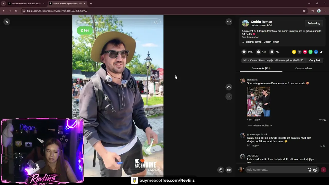The height and width of the screenshot is (185, 329).
Task: Open the Codrin Roman profile name link
Action: coord(261,22)
